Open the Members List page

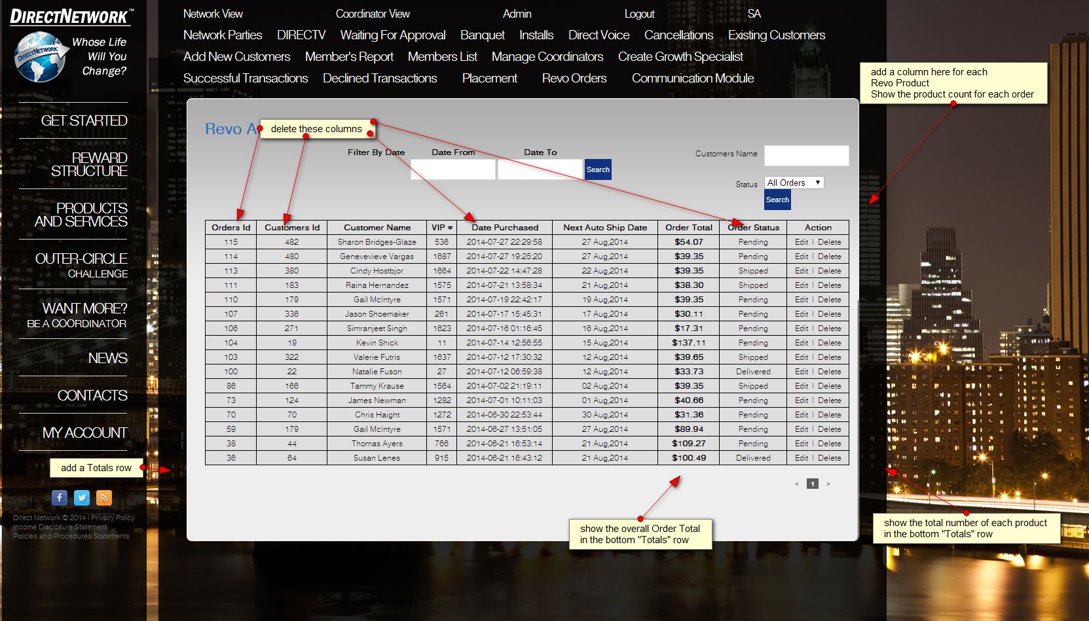click(x=443, y=57)
